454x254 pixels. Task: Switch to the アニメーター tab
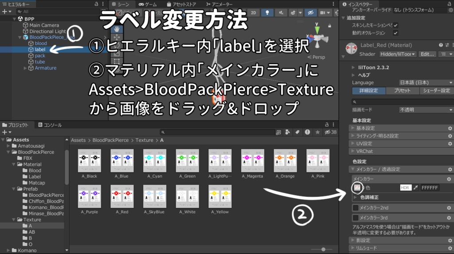(x=219, y=4)
